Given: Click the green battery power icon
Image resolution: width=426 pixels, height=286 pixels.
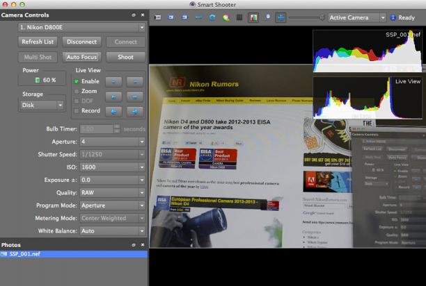Looking at the screenshot, I should coord(38,80).
